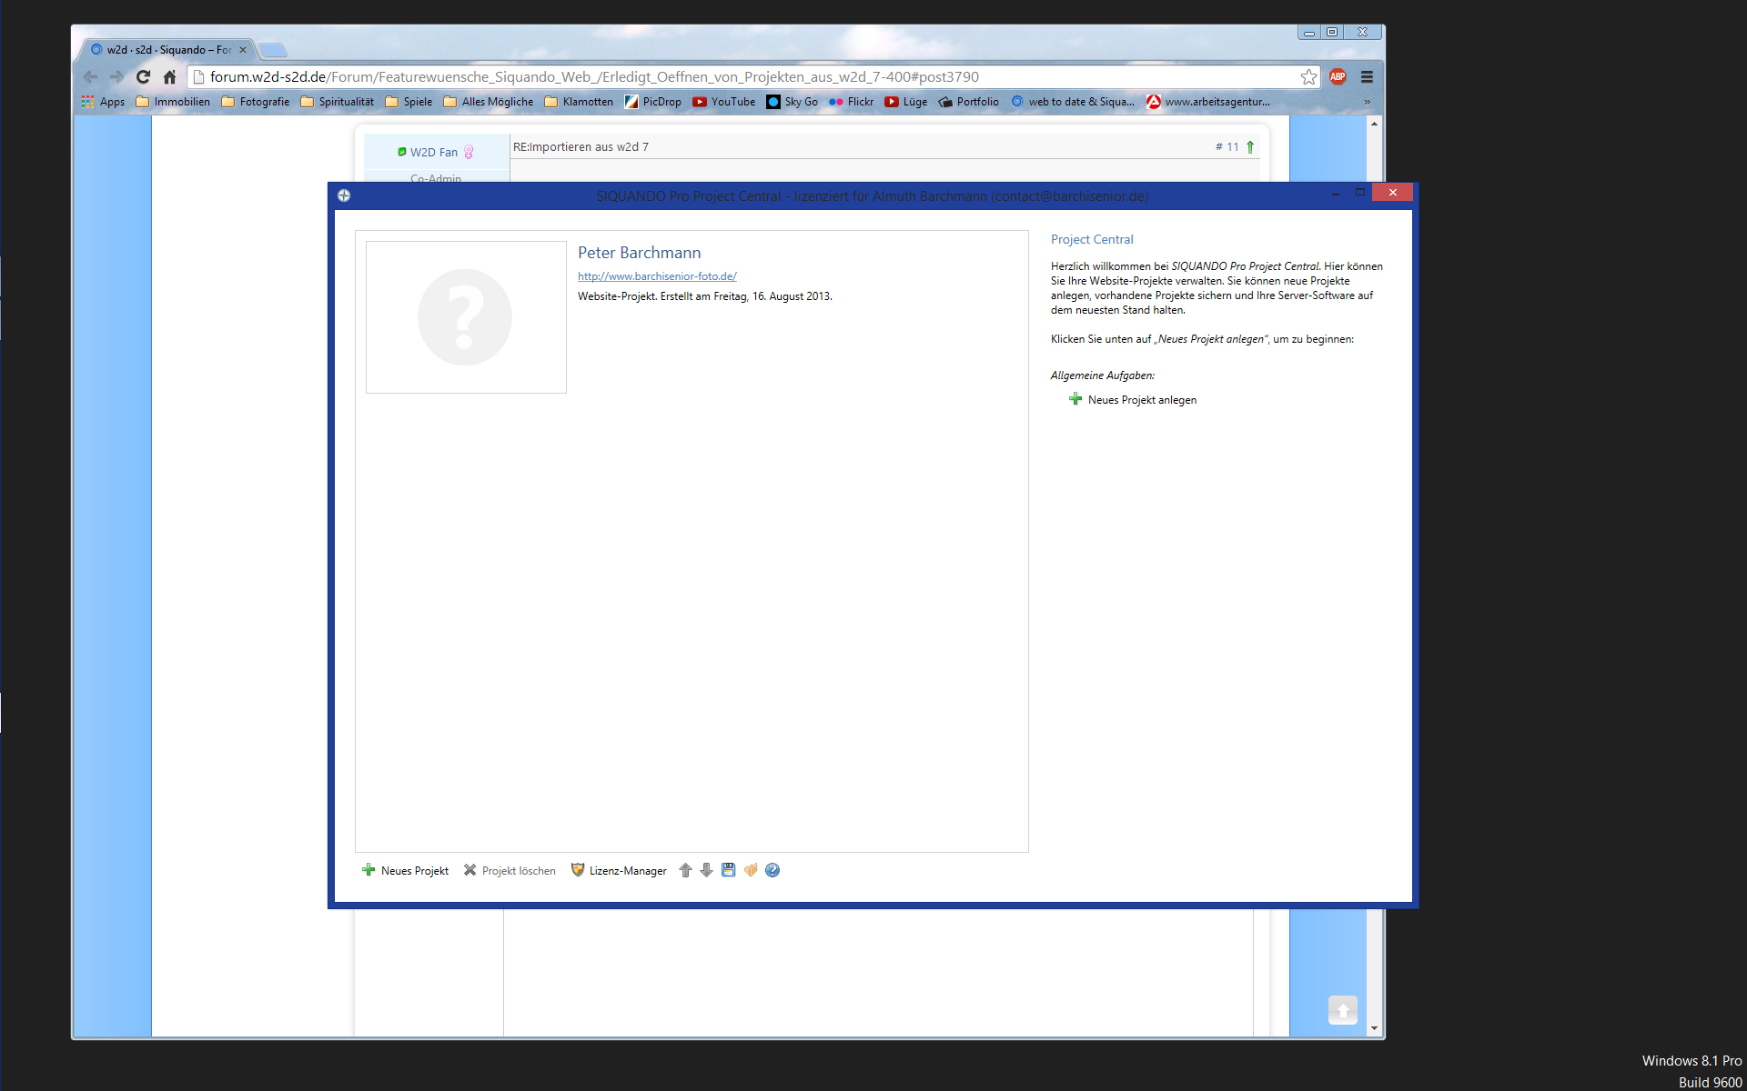Image resolution: width=1747 pixels, height=1091 pixels.
Task: Open help via blue question mark icon
Action: 773,870
